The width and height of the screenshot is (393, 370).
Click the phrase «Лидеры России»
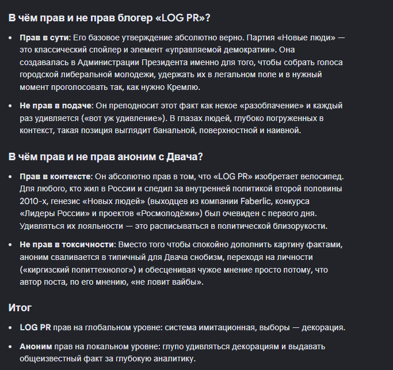click(55, 214)
